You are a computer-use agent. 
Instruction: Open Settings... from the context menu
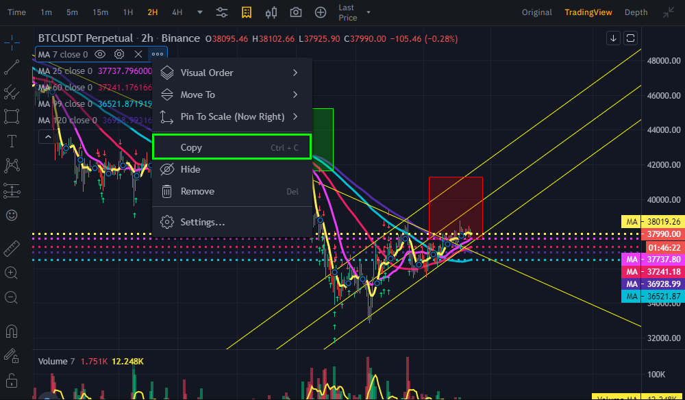tap(232, 222)
